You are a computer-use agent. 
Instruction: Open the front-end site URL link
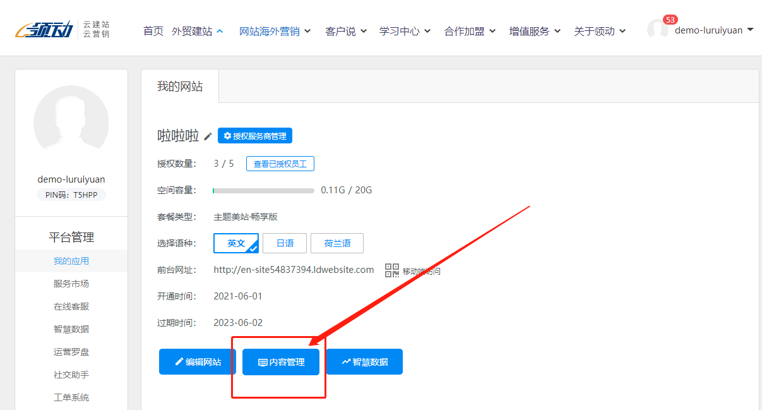coord(294,270)
